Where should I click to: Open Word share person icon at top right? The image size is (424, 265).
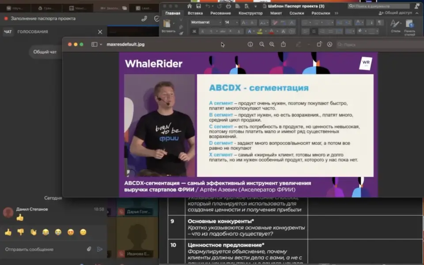pos(416,6)
